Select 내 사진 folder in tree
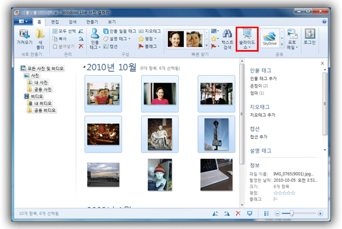 pos(41,83)
